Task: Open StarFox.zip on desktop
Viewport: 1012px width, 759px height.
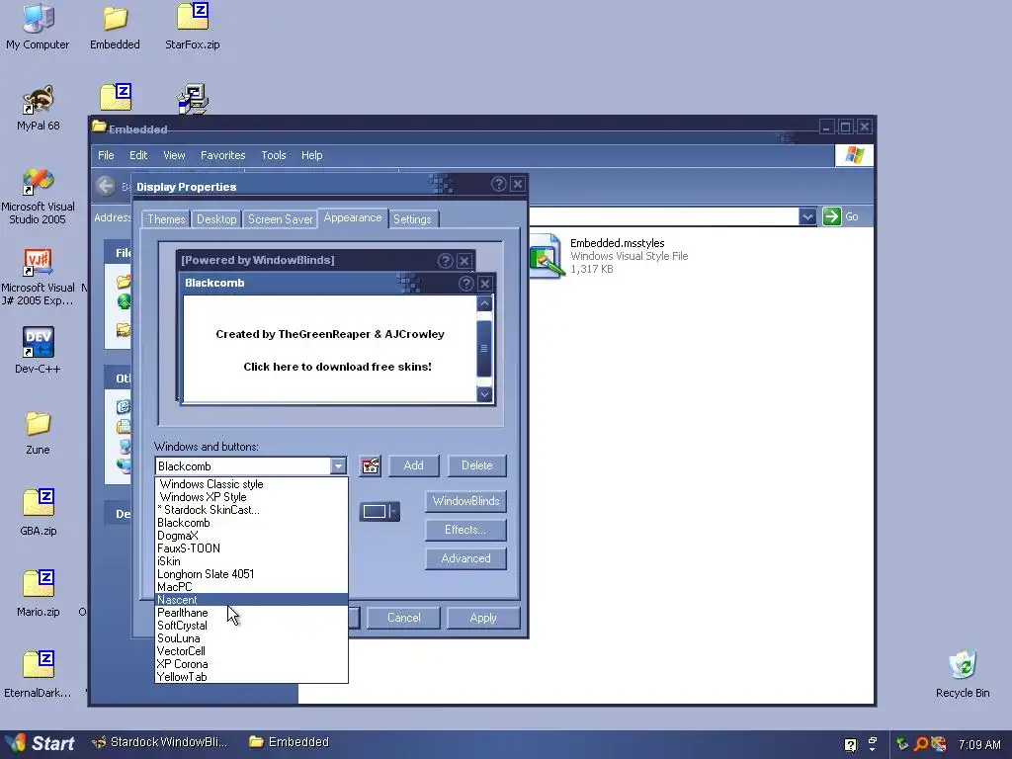Action: 193,26
